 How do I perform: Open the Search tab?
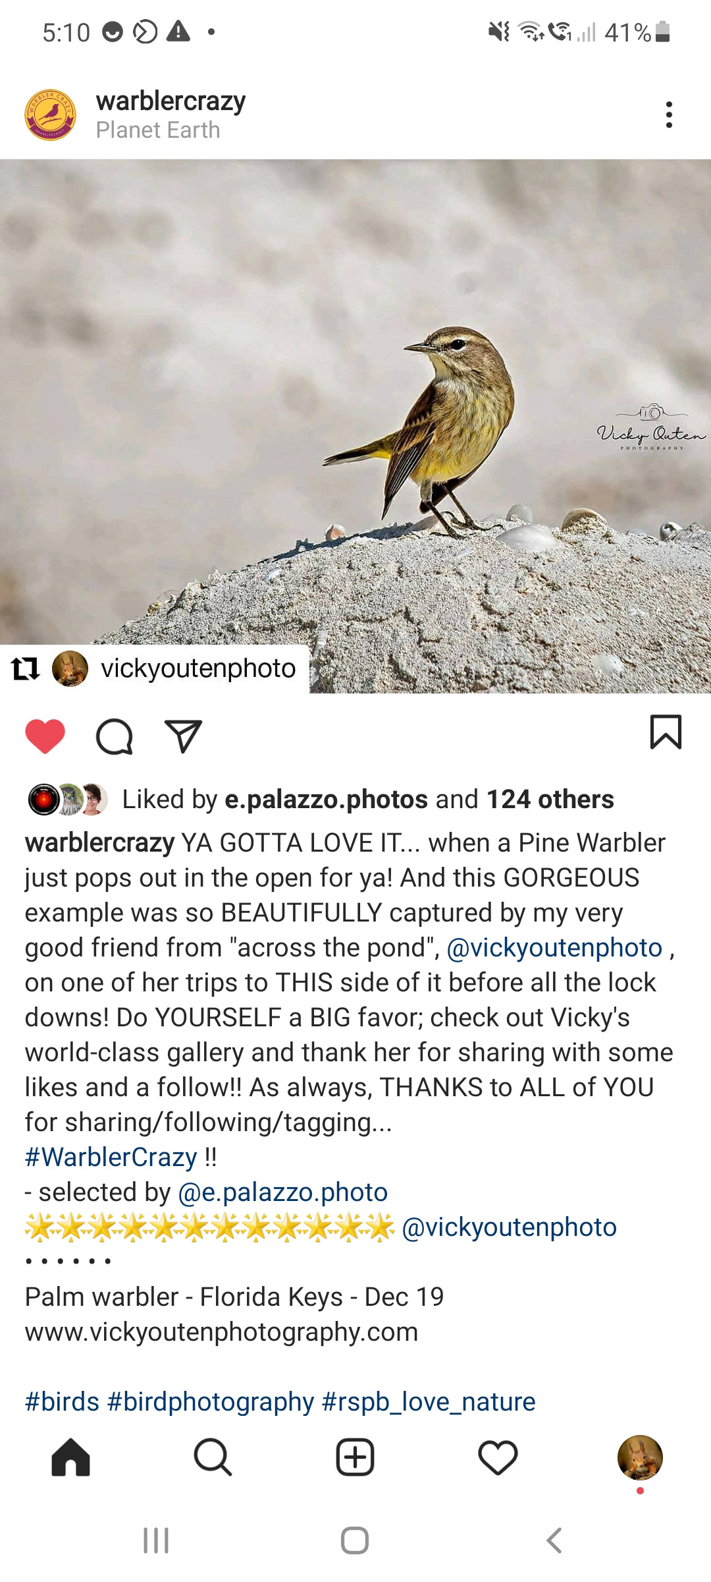tap(213, 1457)
